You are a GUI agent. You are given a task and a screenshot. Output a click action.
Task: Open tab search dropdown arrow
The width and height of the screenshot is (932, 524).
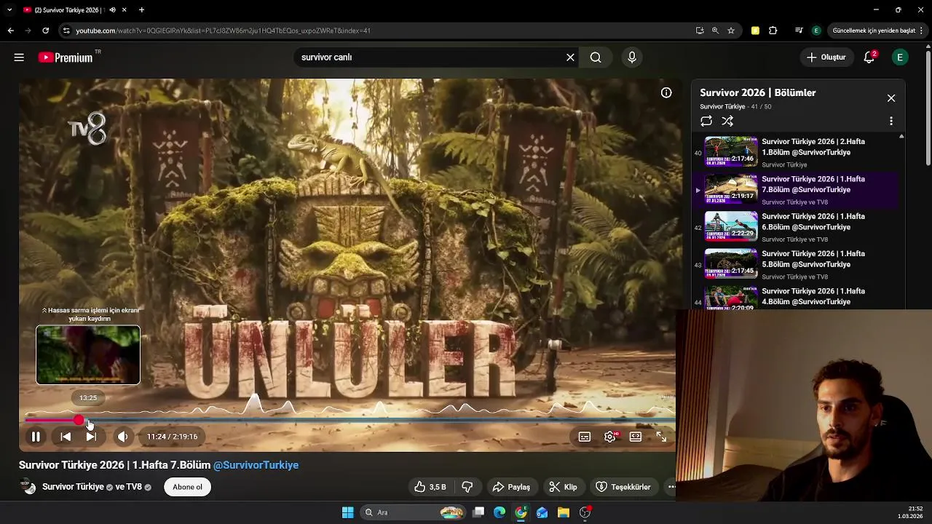click(10, 10)
